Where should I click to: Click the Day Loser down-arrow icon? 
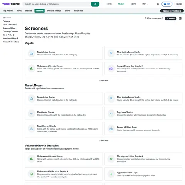point(111,114)
